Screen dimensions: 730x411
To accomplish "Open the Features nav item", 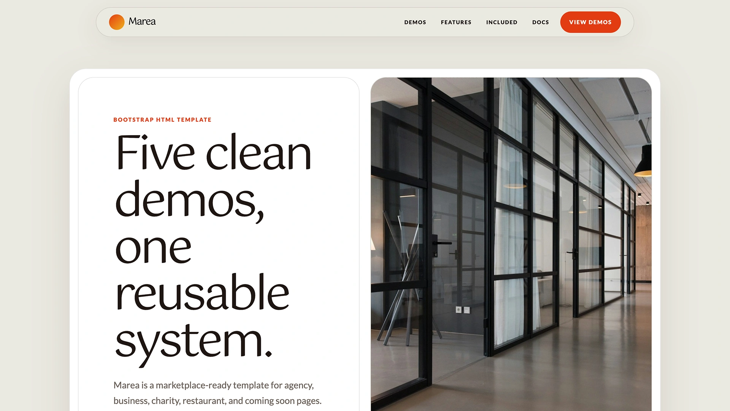I will pyautogui.click(x=456, y=22).
